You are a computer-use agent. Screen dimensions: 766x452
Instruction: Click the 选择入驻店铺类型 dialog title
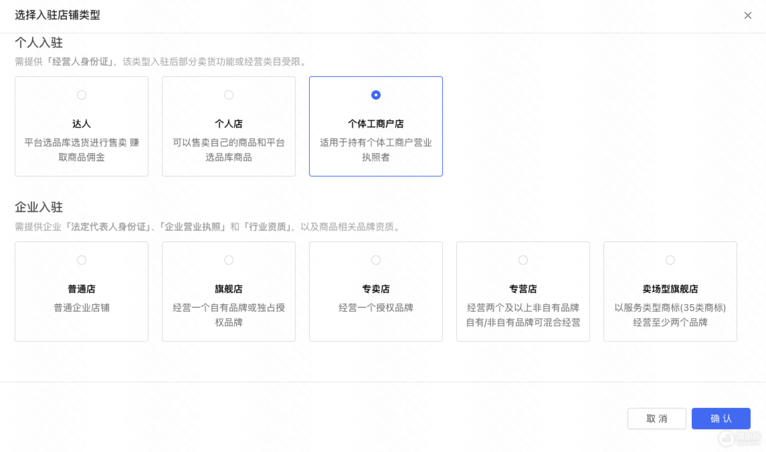point(57,15)
